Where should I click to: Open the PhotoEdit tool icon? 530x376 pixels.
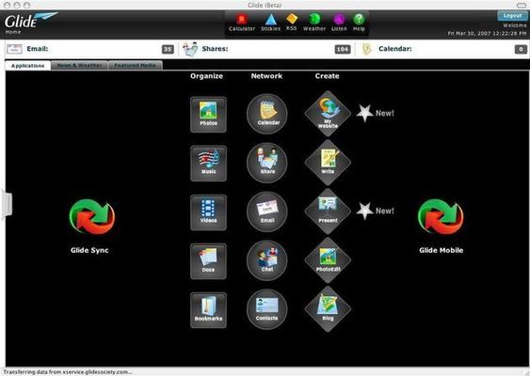tap(328, 260)
